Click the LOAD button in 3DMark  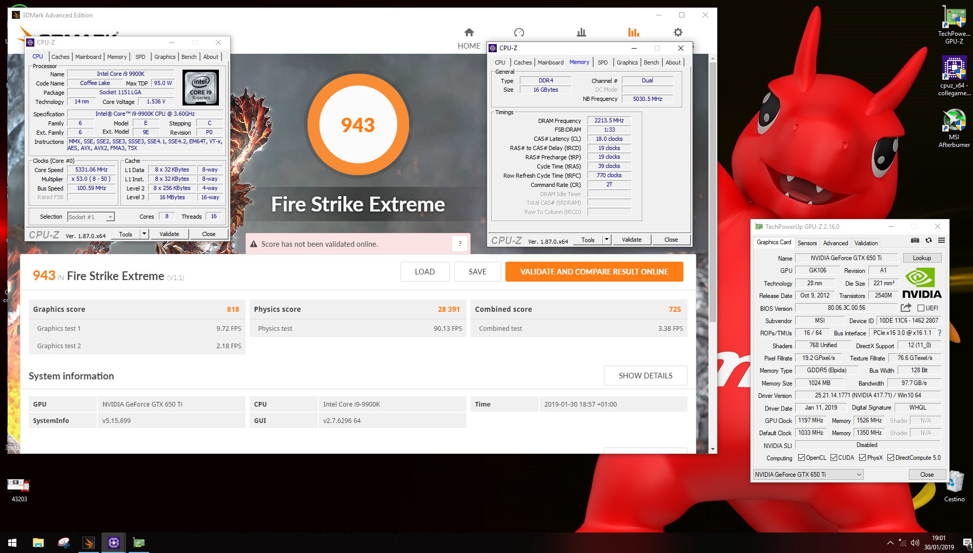(x=425, y=272)
